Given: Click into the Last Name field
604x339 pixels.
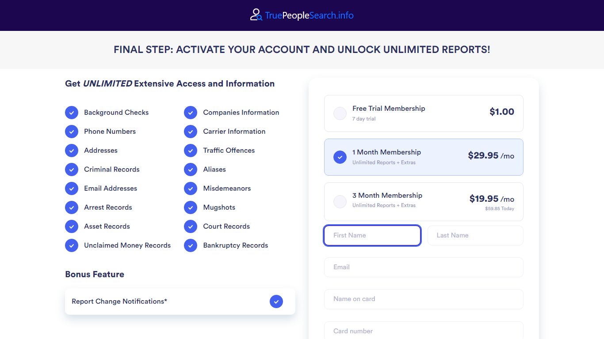Looking at the screenshot, I should (x=475, y=236).
